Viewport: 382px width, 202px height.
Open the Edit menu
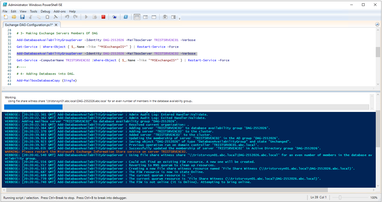(14, 11)
